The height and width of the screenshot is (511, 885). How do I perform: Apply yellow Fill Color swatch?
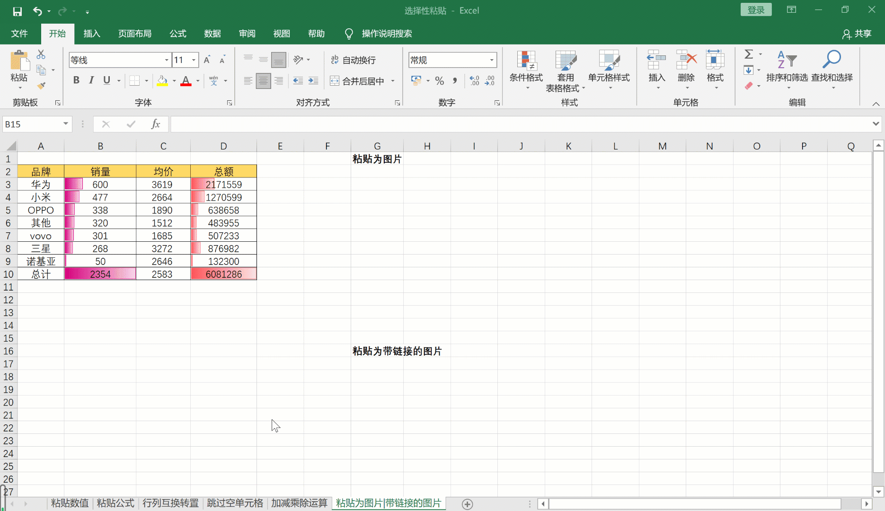(x=162, y=81)
